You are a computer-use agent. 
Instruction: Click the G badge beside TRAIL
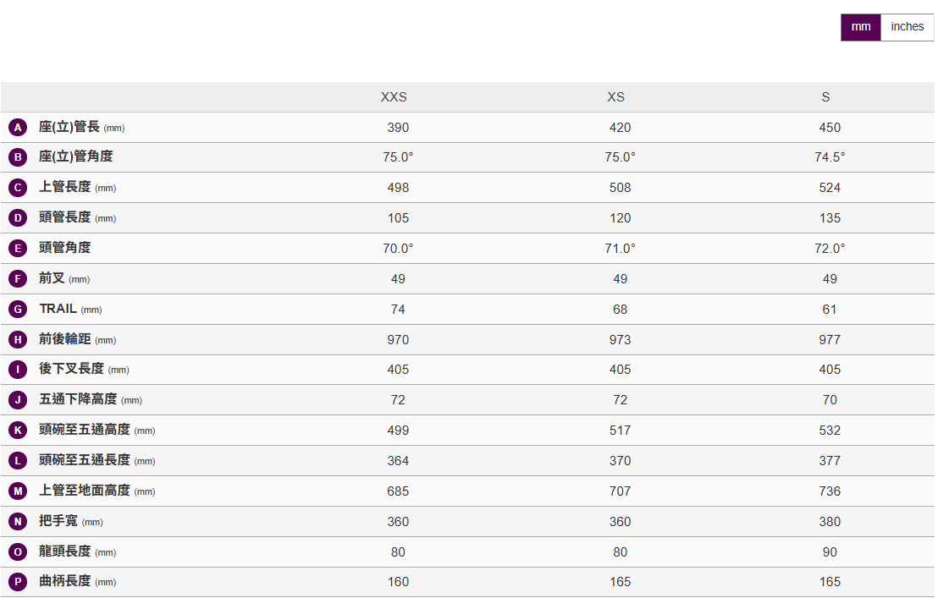click(18, 310)
